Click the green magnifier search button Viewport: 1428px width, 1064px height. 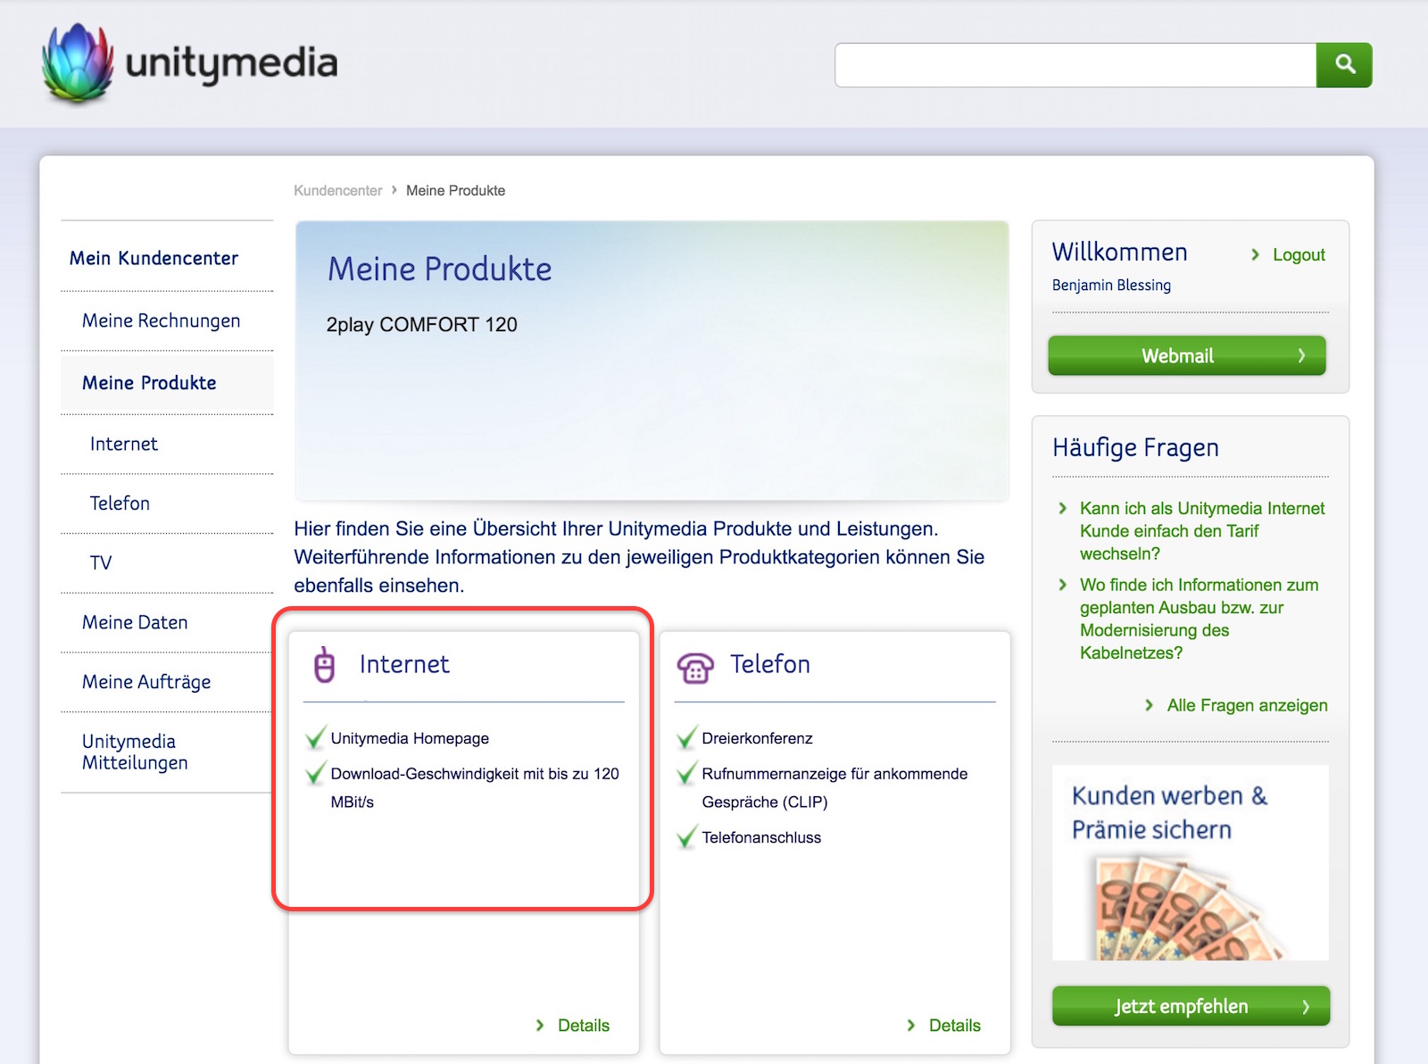point(1344,64)
